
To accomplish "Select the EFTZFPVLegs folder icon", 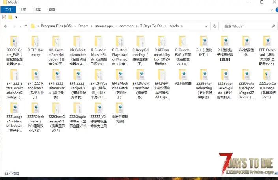I will pos(99,75).
